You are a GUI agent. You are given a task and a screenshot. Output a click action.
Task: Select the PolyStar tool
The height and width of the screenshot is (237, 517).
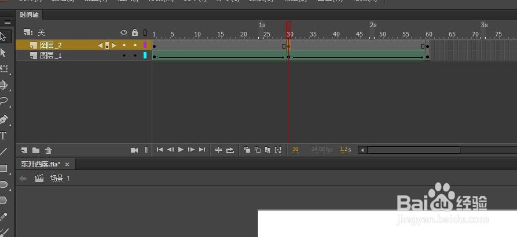pos(3,200)
